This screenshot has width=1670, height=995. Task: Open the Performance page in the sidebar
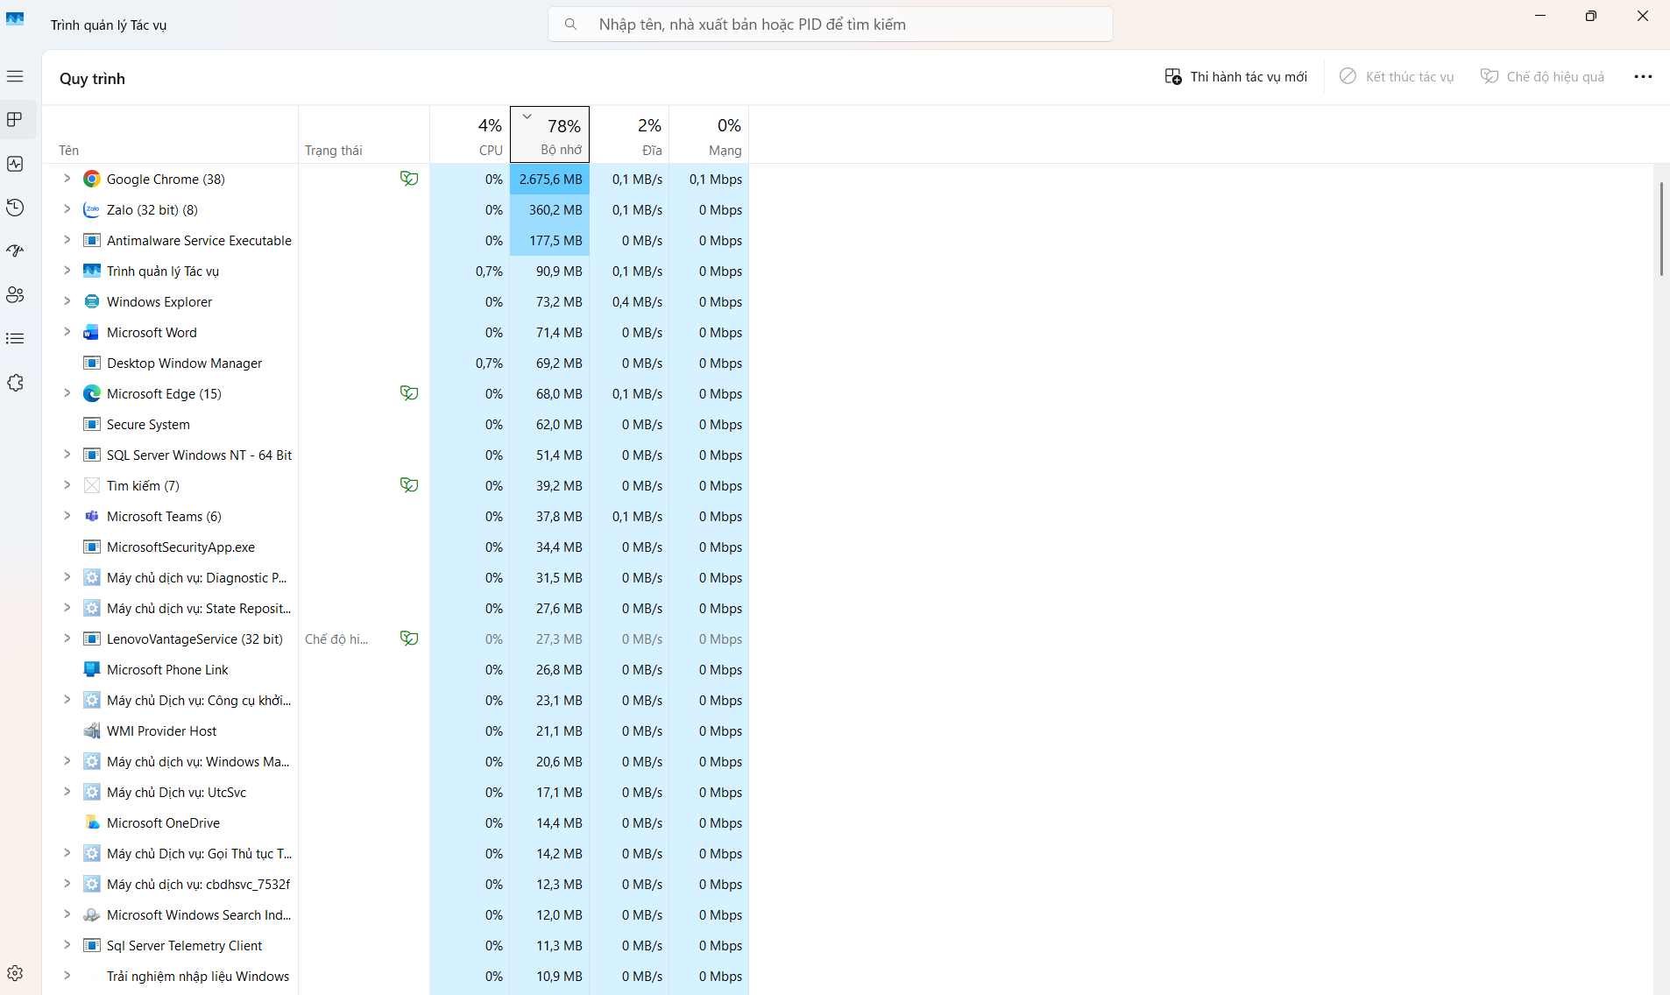tap(15, 164)
